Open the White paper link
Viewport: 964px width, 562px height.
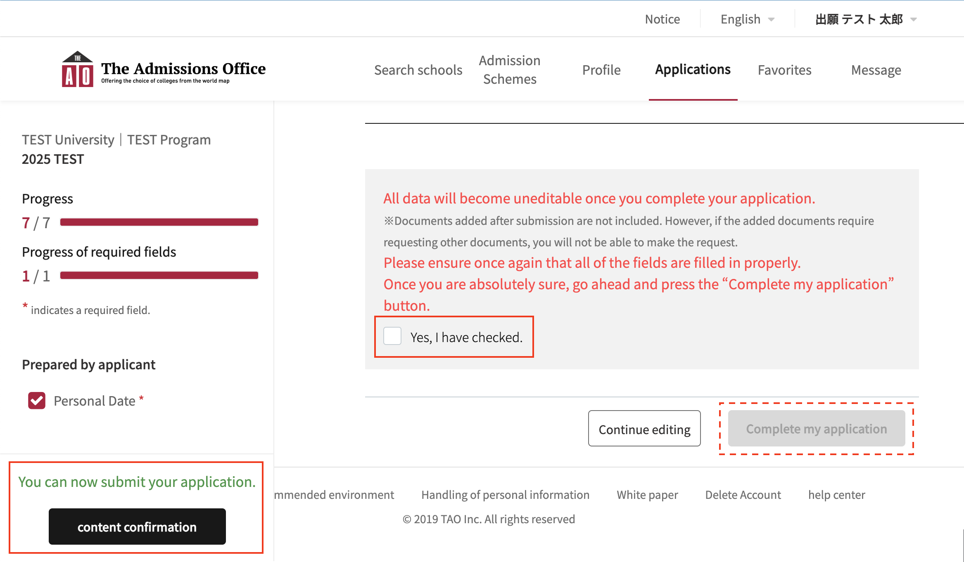647,495
